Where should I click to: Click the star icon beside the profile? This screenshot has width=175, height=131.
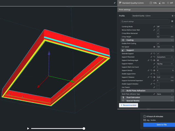172,16
